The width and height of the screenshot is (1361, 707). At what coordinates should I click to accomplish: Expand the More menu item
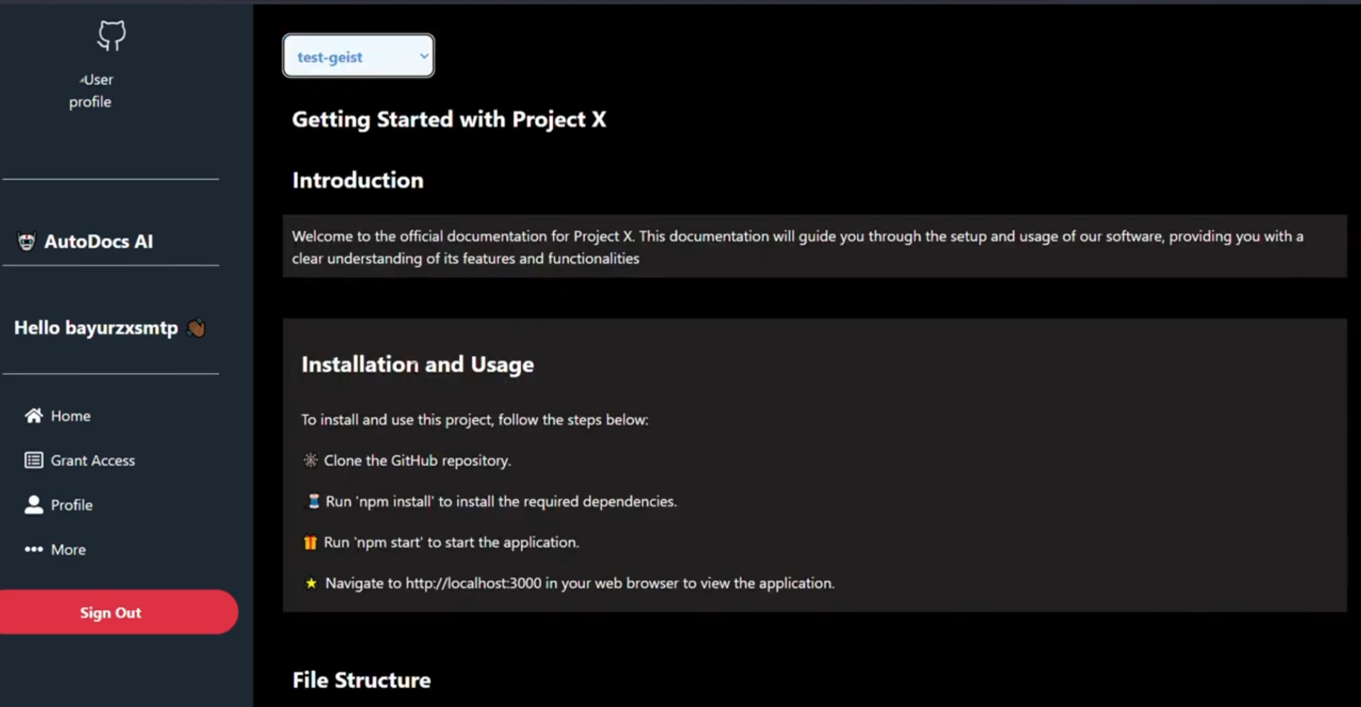(68, 550)
